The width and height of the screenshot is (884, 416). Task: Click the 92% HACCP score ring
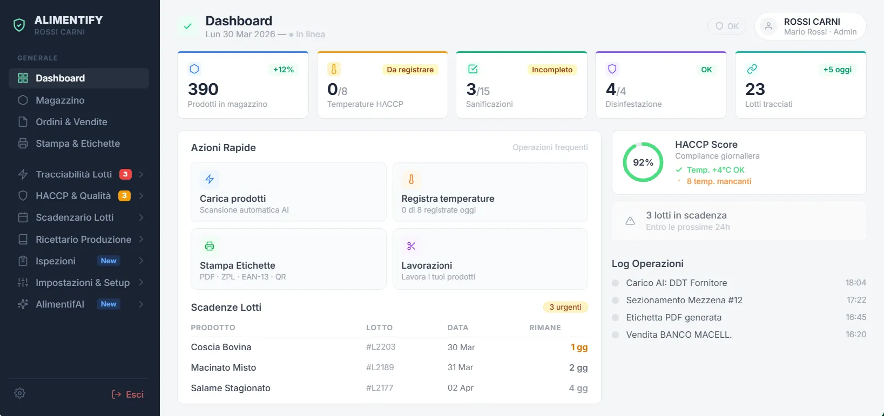643,162
